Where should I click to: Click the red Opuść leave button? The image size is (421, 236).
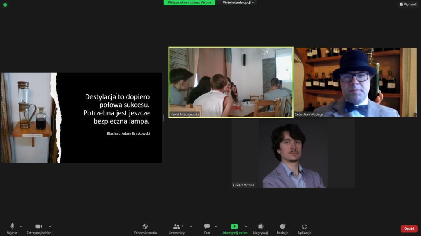[409, 229]
